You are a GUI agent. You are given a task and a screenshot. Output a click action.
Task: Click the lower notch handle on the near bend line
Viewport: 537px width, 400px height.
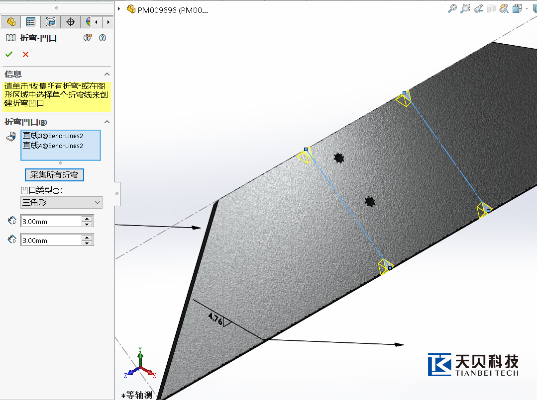[390, 268]
